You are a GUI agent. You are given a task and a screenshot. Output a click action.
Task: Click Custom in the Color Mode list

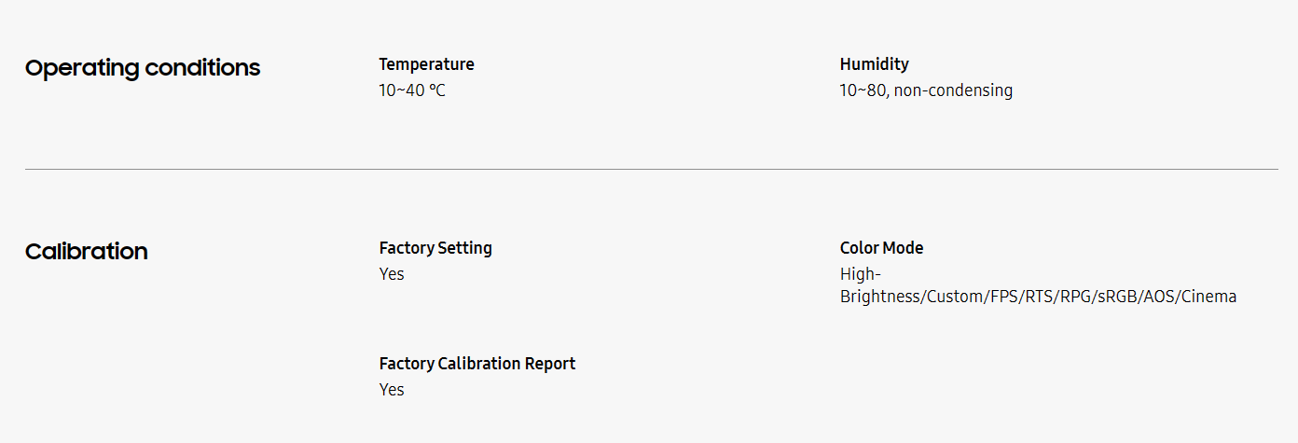(956, 297)
